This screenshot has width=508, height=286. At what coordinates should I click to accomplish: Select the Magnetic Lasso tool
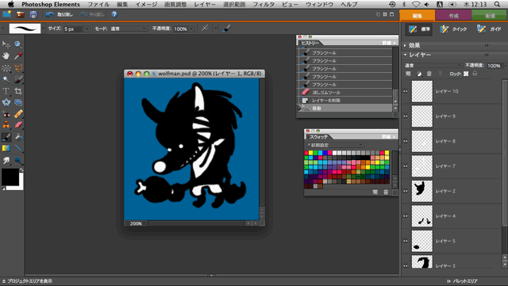point(18,68)
